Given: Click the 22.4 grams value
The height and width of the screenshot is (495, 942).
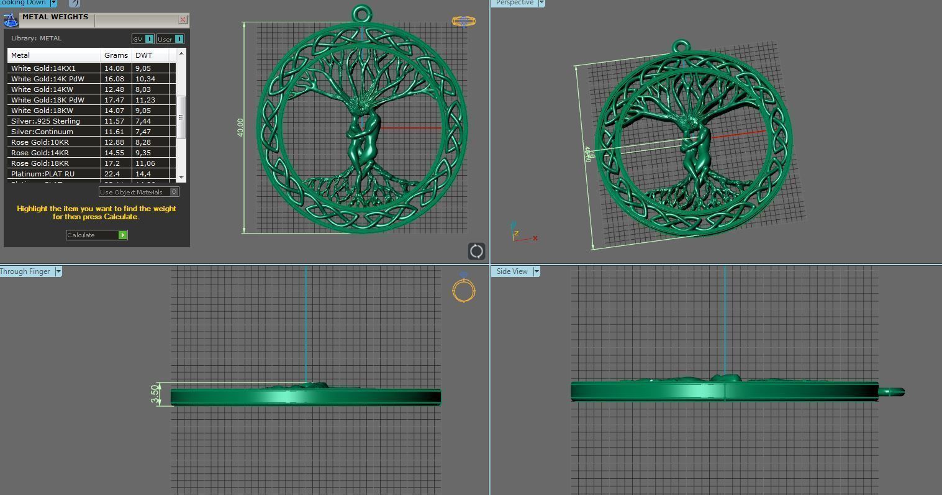Looking at the screenshot, I should point(112,174).
